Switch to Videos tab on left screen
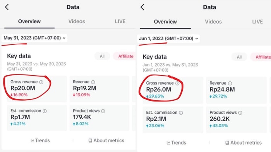 [x=77, y=21]
